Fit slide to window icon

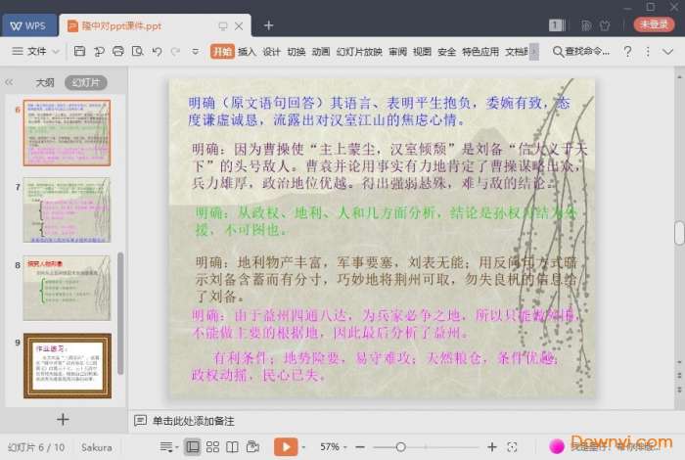[512, 447]
